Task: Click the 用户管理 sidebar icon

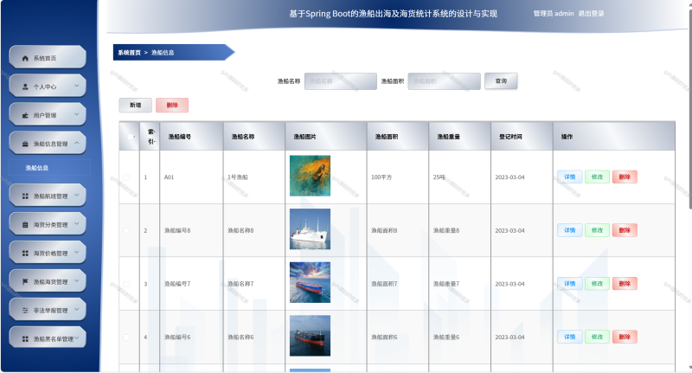Action: point(25,116)
